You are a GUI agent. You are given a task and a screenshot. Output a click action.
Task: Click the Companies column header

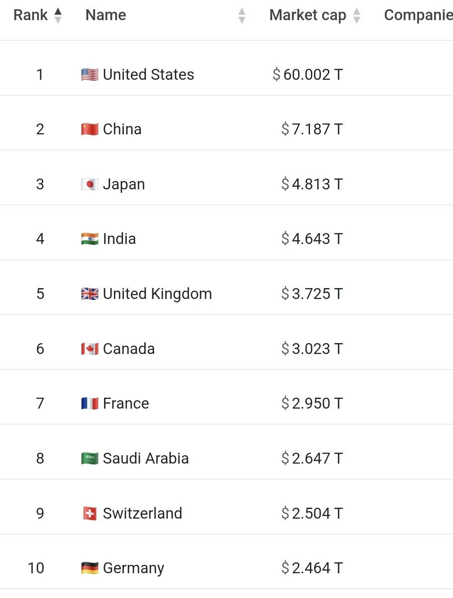pos(418,15)
